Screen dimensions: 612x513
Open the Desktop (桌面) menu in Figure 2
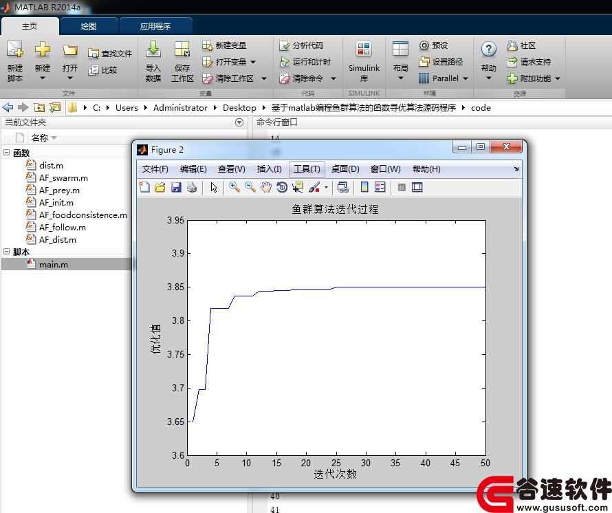(x=345, y=169)
